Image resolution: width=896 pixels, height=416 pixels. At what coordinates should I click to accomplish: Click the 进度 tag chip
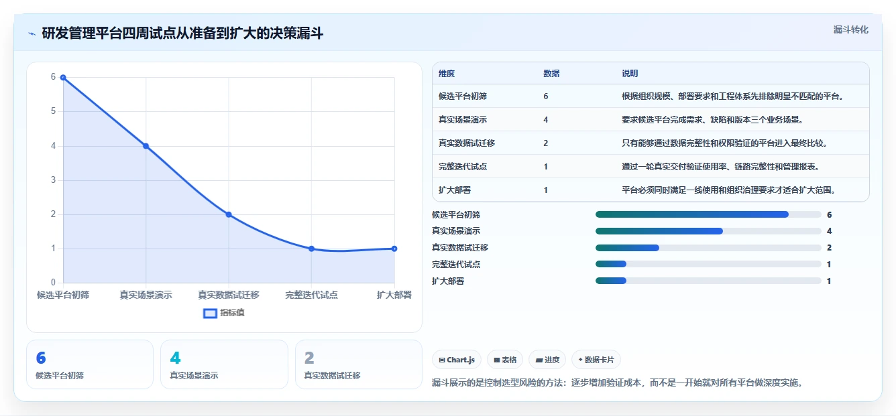547,360
